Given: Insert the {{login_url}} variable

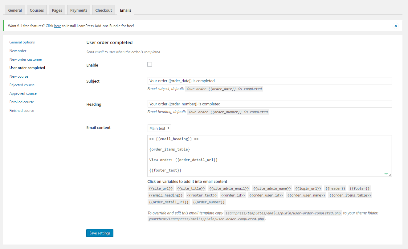Looking at the screenshot, I should point(308,188).
